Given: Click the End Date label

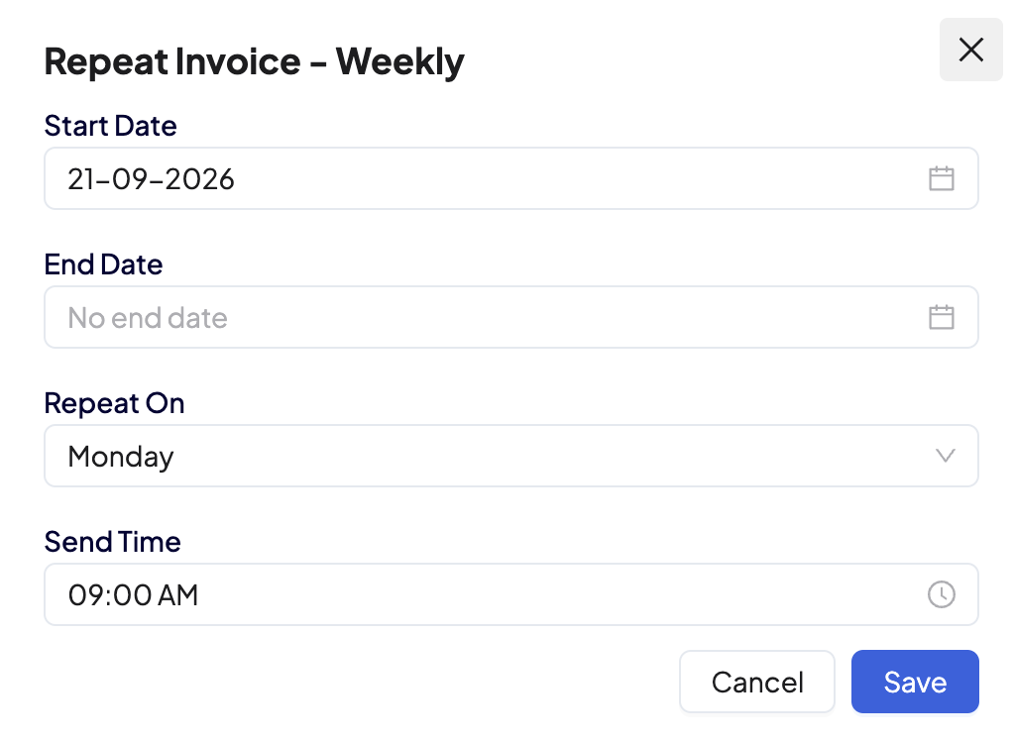Looking at the screenshot, I should [x=103, y=264].
